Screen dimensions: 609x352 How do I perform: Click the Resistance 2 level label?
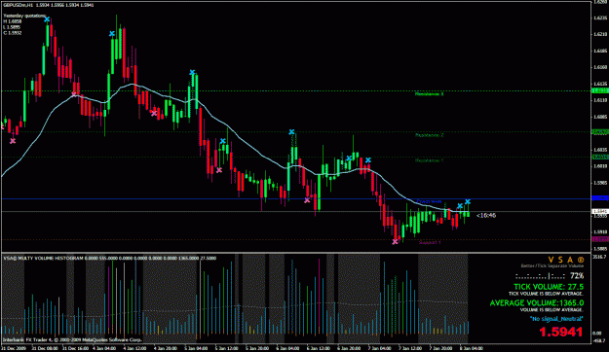(429, 135)
